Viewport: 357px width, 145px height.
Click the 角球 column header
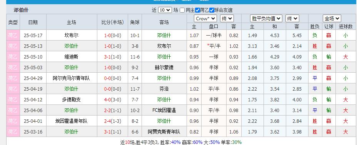tap(135, 22)
